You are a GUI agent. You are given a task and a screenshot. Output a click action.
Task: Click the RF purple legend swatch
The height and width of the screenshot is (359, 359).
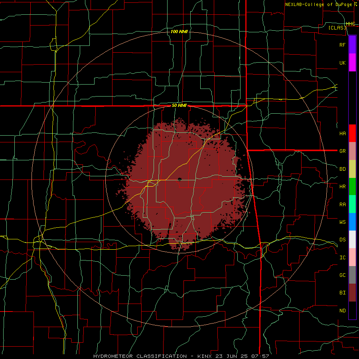(352, 45)
